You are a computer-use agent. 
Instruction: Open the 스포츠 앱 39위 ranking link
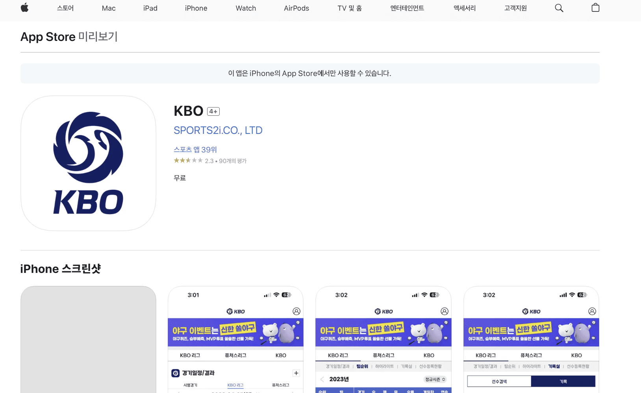coord(195,150)
